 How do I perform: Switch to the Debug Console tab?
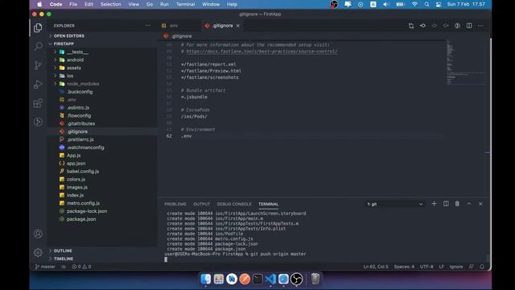click(x=234, y=204)
